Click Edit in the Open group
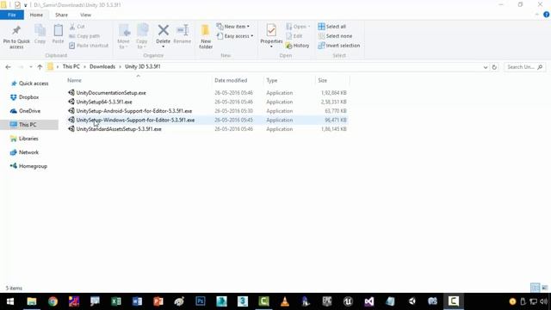This screenshot has height=310, width=551. coord(294,36)
